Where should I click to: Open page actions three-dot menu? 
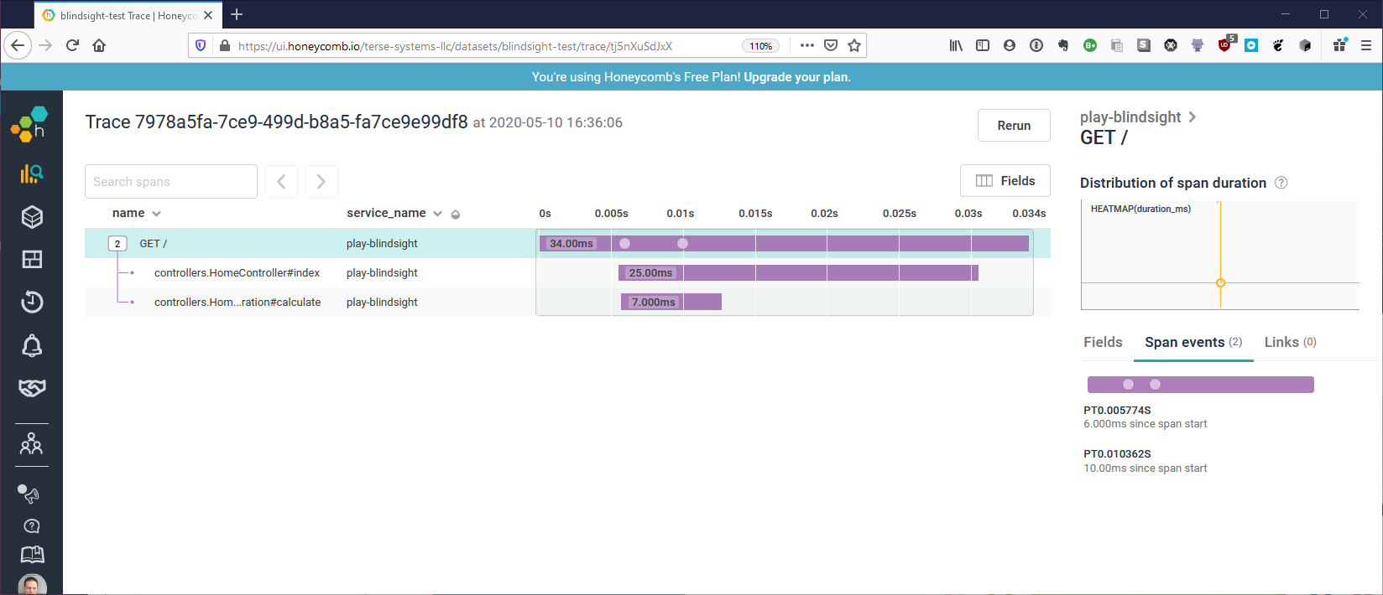click(807, 45)
